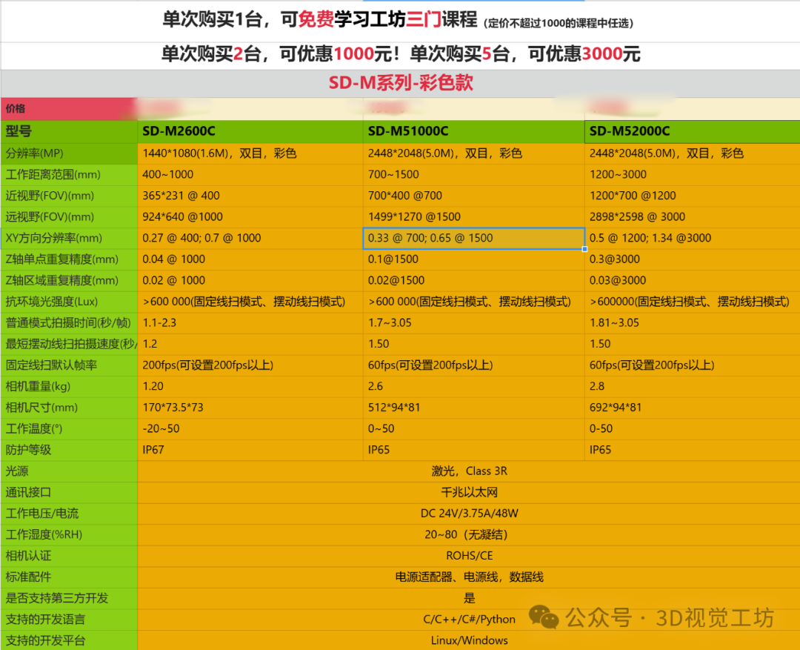Click the row label 工作距离范围(mm)
Image resolution: width=800 pixels, height=650 pixels.
pos(69,175)
